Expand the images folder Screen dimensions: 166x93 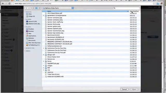click(44, 66)
